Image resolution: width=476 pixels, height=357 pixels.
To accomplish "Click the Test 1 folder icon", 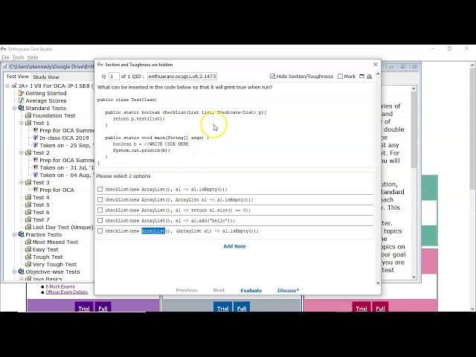I will pos(28,123).
